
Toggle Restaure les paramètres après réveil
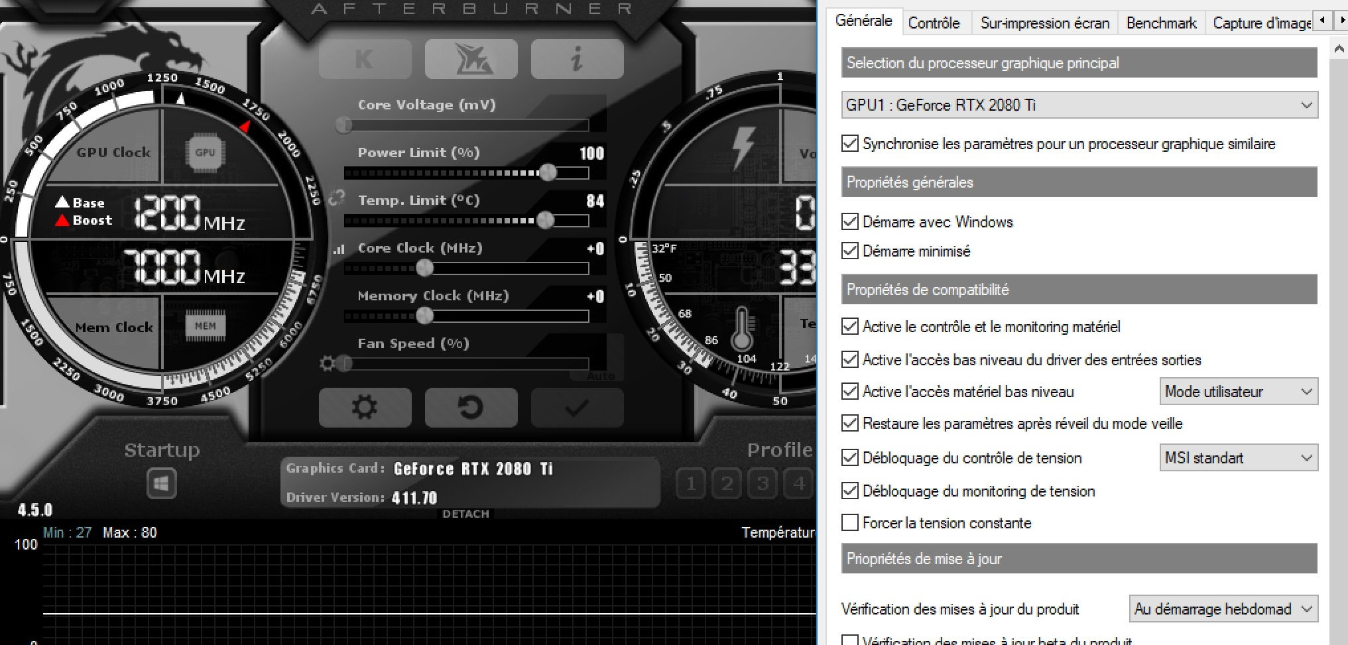(849, 423)
